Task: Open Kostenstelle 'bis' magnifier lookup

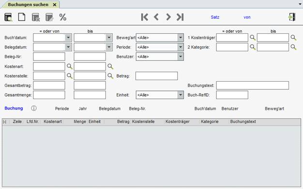Action: pyautogui.click(x=110, y=76)
